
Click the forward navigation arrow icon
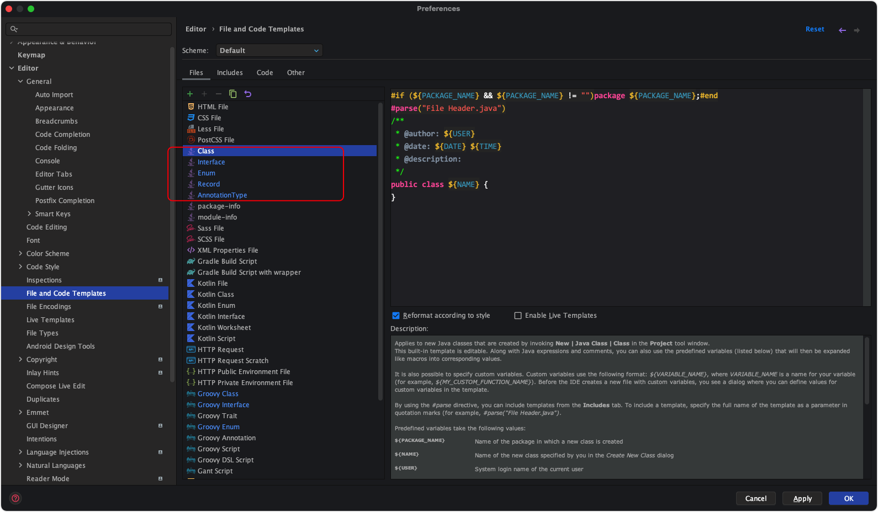tap(857, 30)
